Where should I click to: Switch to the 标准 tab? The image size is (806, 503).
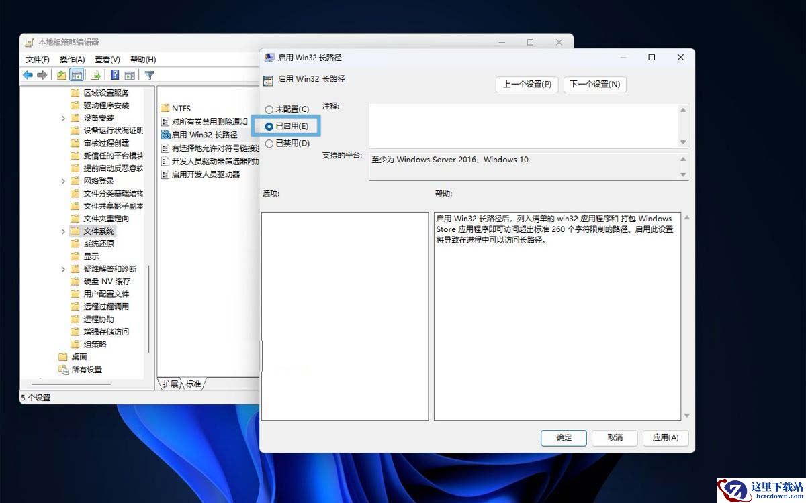(x=193, y=384)
